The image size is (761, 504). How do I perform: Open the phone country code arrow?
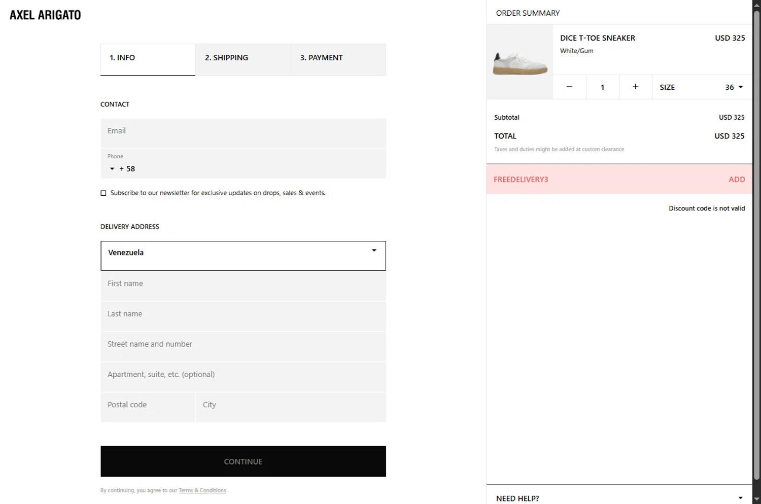(112, 169)
